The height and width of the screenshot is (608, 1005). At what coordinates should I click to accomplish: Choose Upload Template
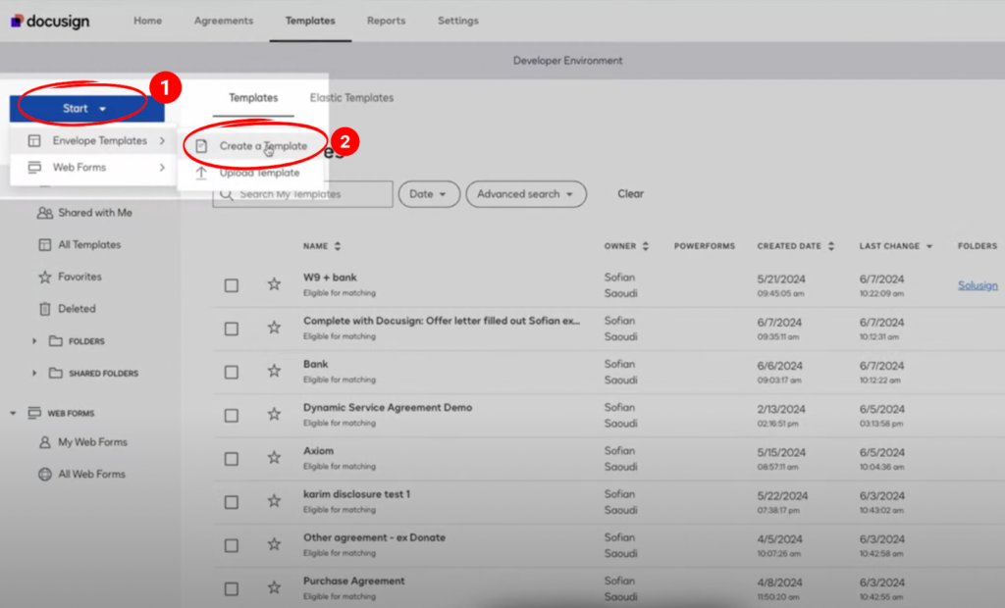[259, 173]
